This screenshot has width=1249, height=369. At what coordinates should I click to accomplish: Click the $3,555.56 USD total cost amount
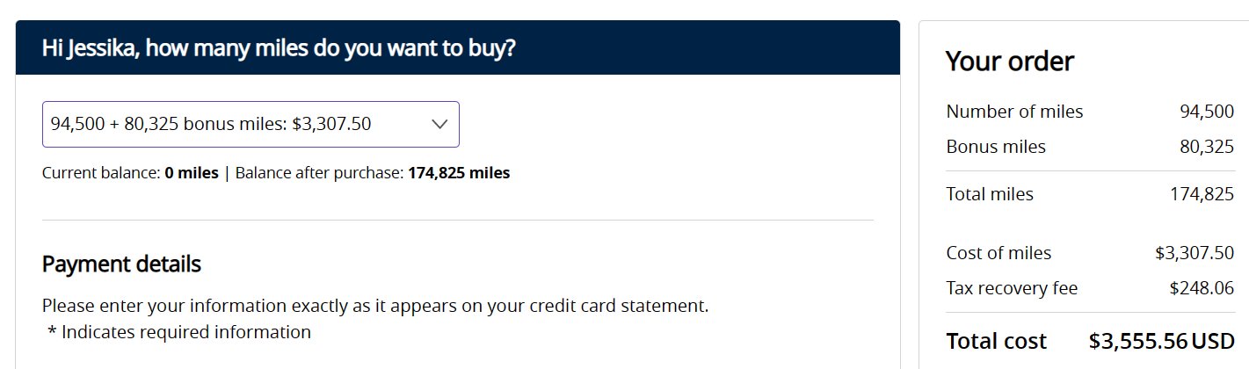1161,341
